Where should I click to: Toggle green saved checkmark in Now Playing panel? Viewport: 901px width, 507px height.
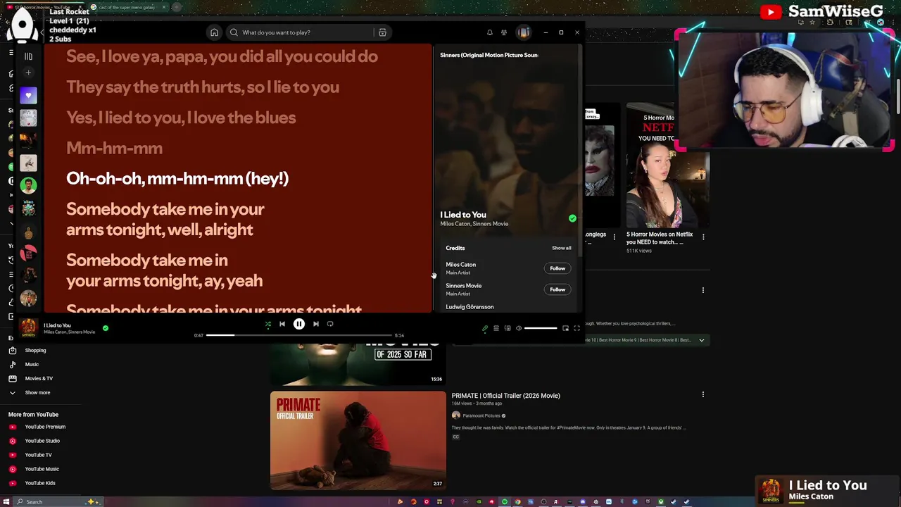coord(572,218)
